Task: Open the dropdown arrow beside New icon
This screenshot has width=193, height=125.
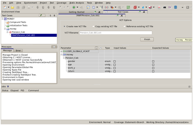Action: 9,7
